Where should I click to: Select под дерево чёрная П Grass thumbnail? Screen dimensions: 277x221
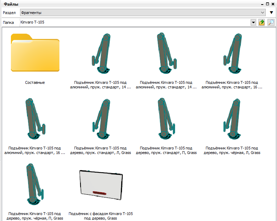pyautogui.click(x=35, y=184)
